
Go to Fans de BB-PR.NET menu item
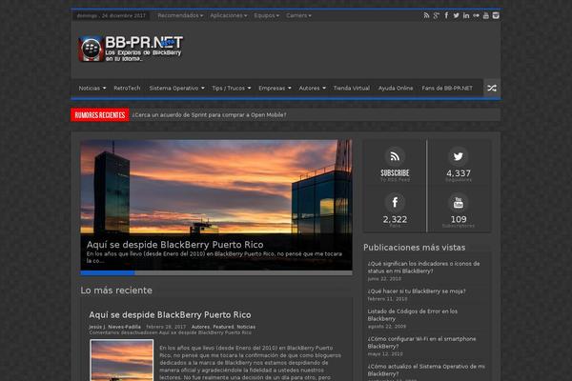447,89
